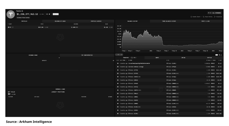
Task: Click the small chart icon next to BTC asset
Action: point(13,27)
